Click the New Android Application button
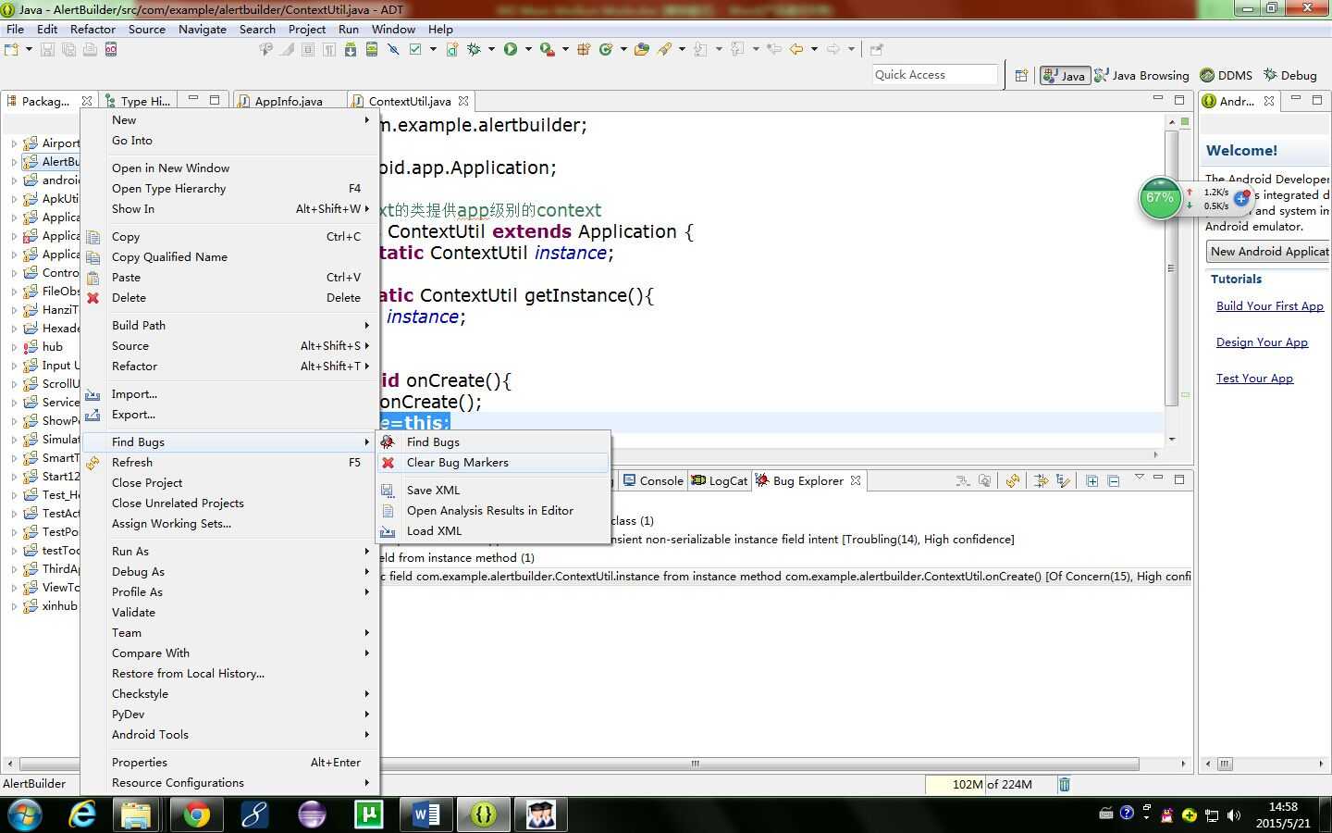This screenshot has width=1332, height=833. [1269, 252]
